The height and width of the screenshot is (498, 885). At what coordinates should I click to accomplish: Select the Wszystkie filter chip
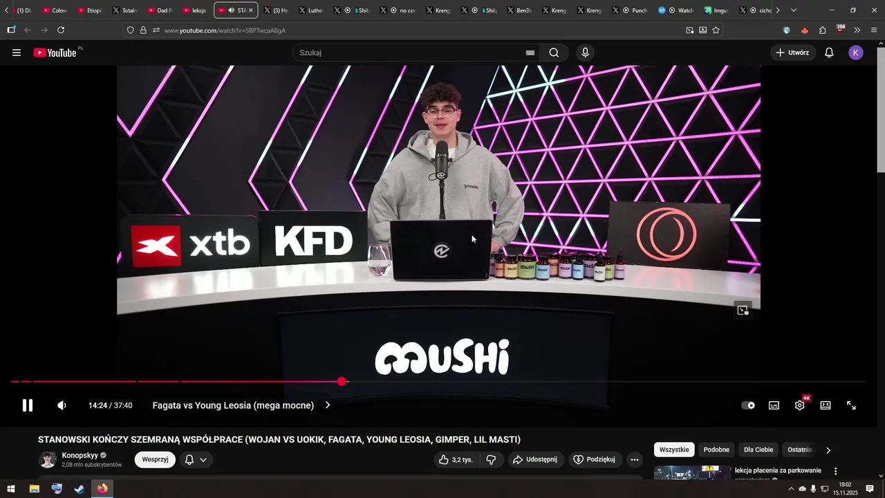coord(674,450)
